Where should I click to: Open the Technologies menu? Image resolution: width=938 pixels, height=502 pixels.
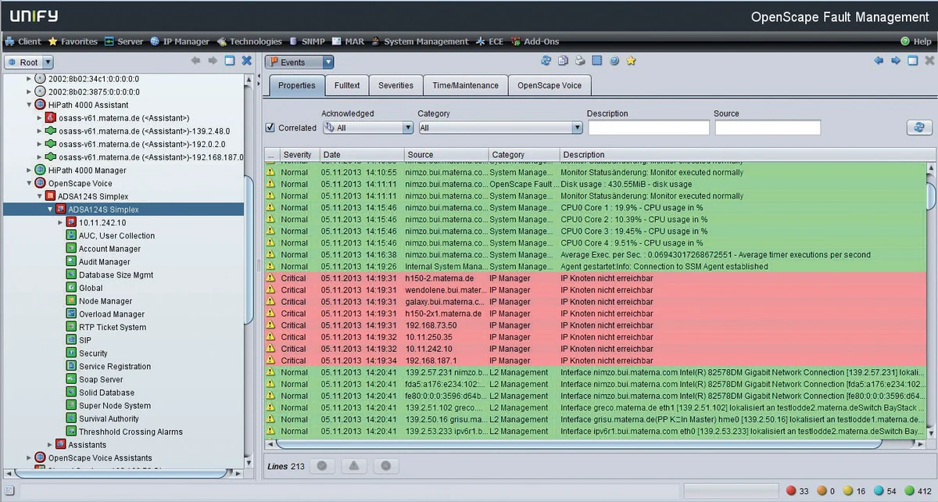pos(249,41)
